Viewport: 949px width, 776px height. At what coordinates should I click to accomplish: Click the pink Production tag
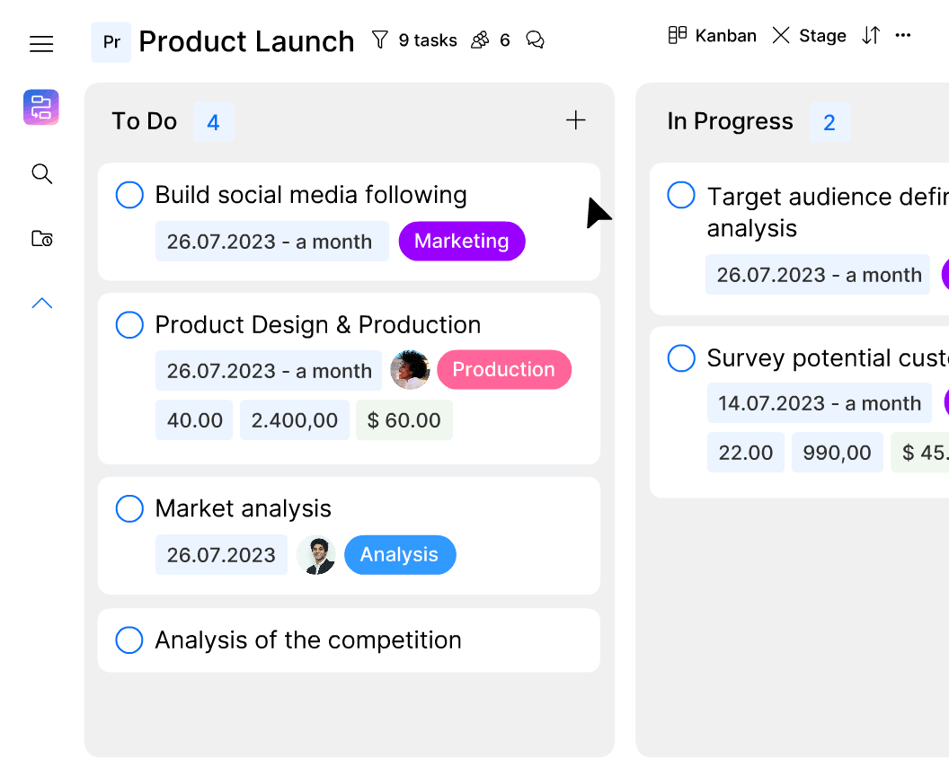click(x=503, y=370)
